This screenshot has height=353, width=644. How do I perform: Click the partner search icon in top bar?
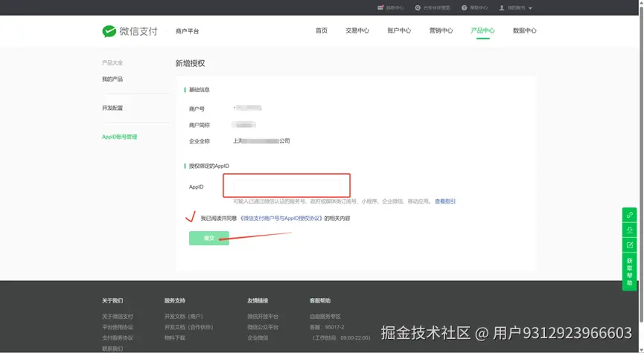418,7
